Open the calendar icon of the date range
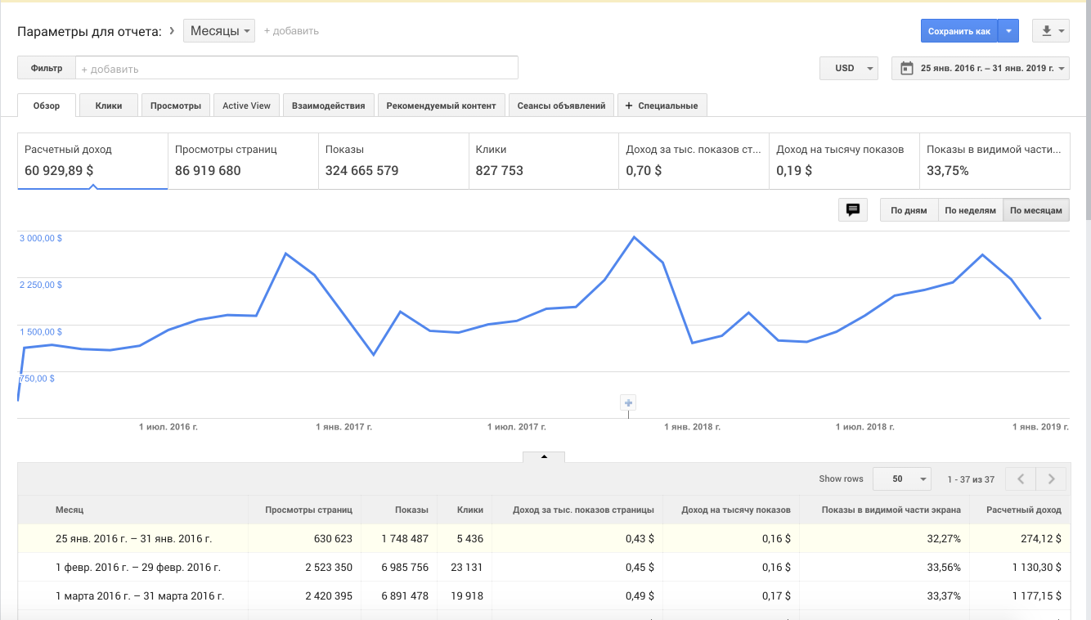1091x620 pixels. point(906,69)
